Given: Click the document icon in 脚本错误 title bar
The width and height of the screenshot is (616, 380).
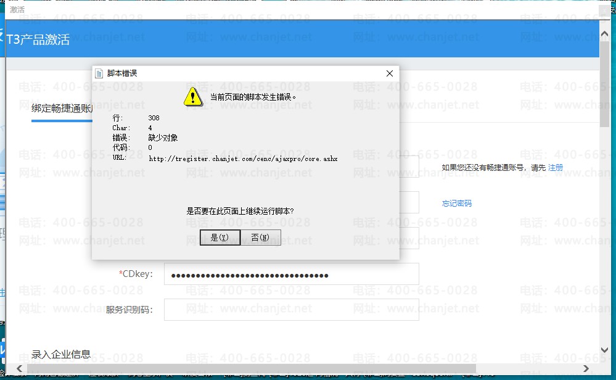Looking at the screenshot, I should [x=99, y=73].
